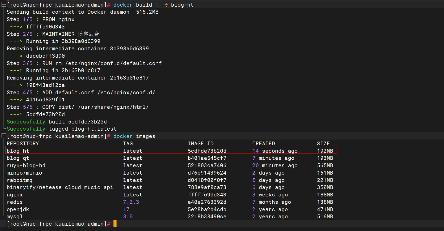This screenshot has height=231, width=444.
Task: Click the '198f43ad12da' layer hash
Action: click(x=45, y=85)
